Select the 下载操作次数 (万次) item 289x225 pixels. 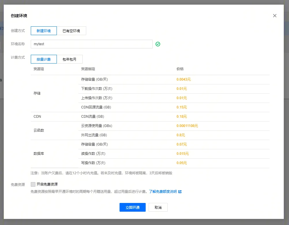(x=97, y=89)
